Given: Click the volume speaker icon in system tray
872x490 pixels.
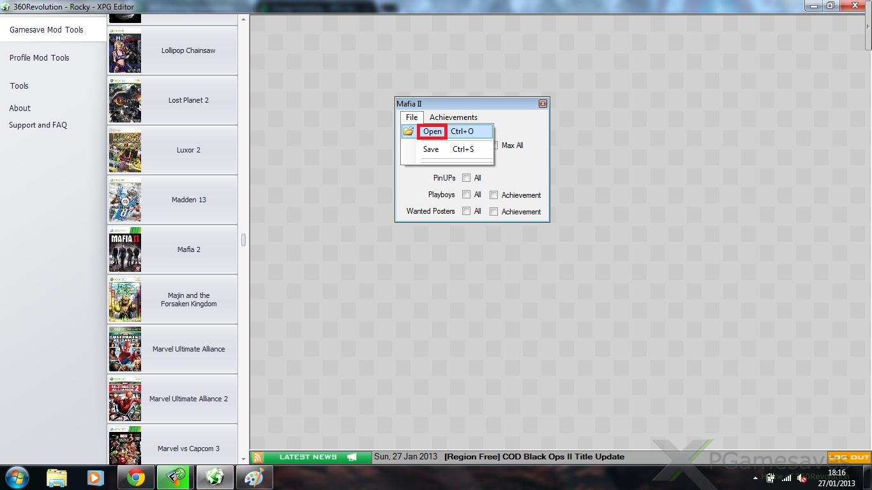Looking at the screenshot, I should click(x=802, y=478).
